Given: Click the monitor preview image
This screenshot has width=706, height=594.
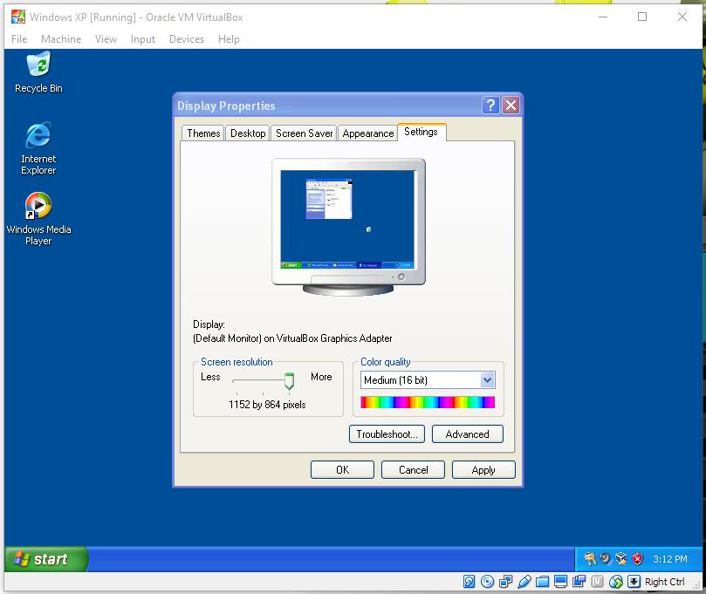Looking at the screenshot, I should pos(348,227).
